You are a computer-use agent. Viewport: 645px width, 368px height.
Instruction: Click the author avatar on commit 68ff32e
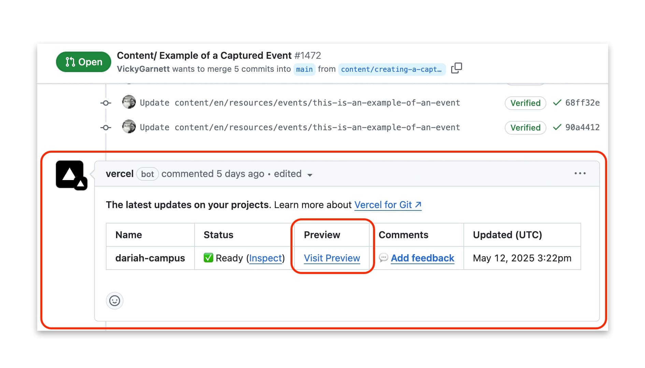click(x=129, y=103)
